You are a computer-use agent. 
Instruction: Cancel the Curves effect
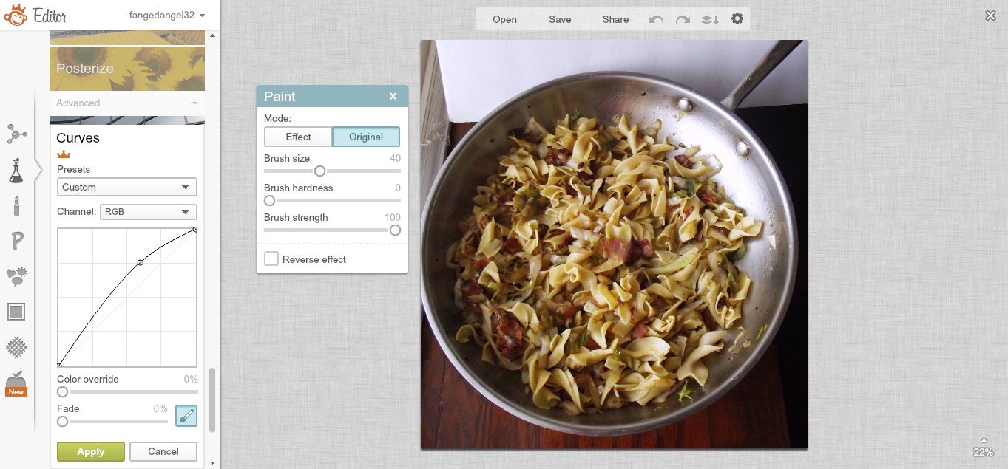click(x=163, y=451)
